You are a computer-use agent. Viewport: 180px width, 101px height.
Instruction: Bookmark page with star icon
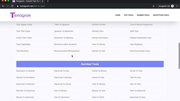tap(154, 6)
